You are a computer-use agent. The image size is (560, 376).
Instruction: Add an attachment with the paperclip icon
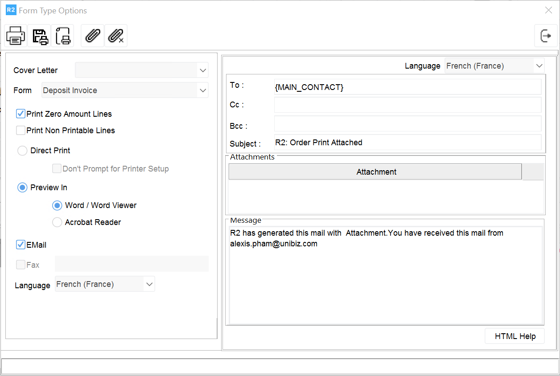[92, 36]
